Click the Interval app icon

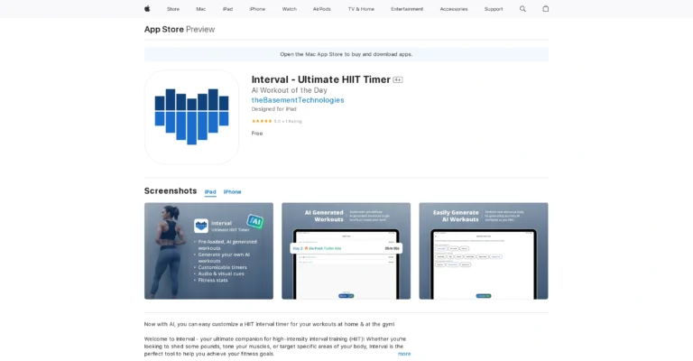[x=191, y=116]
